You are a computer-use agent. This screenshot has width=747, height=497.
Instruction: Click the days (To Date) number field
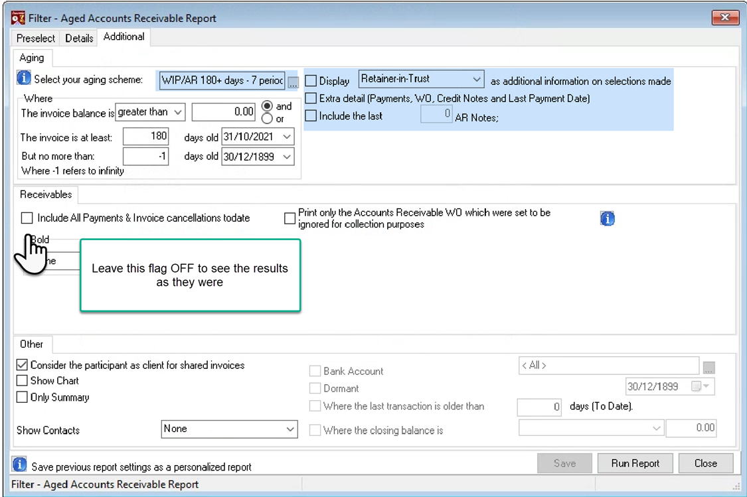pyautogui.click(x=540, y=407)
